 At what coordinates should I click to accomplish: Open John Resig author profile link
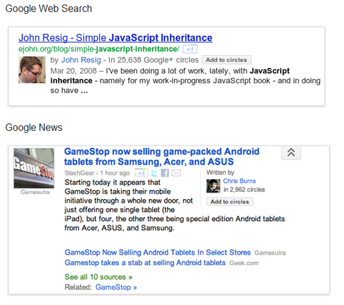(81, 60)
